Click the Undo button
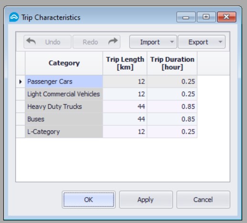The height and width of the screenshot is (223, 247). 47,42
